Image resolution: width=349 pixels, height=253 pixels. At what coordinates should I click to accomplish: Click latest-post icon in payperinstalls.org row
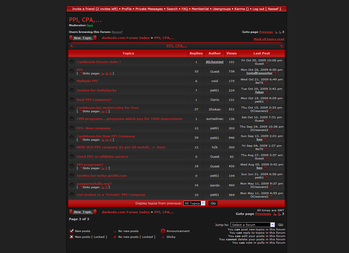tap(271, 187)
